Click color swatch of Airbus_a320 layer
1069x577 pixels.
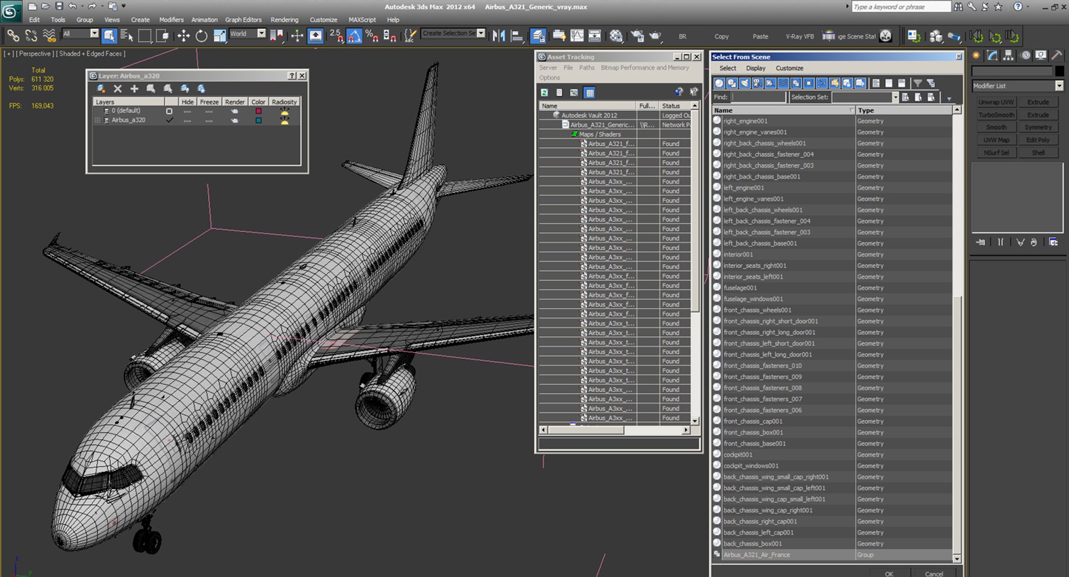pos(258,121)
